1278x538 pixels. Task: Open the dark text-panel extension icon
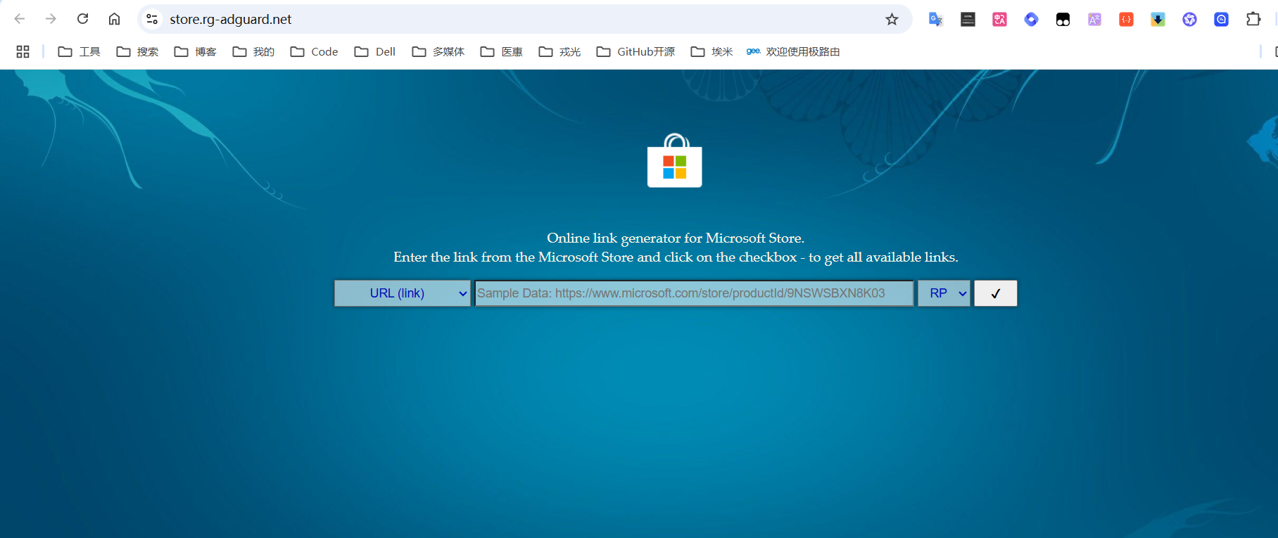968,19
